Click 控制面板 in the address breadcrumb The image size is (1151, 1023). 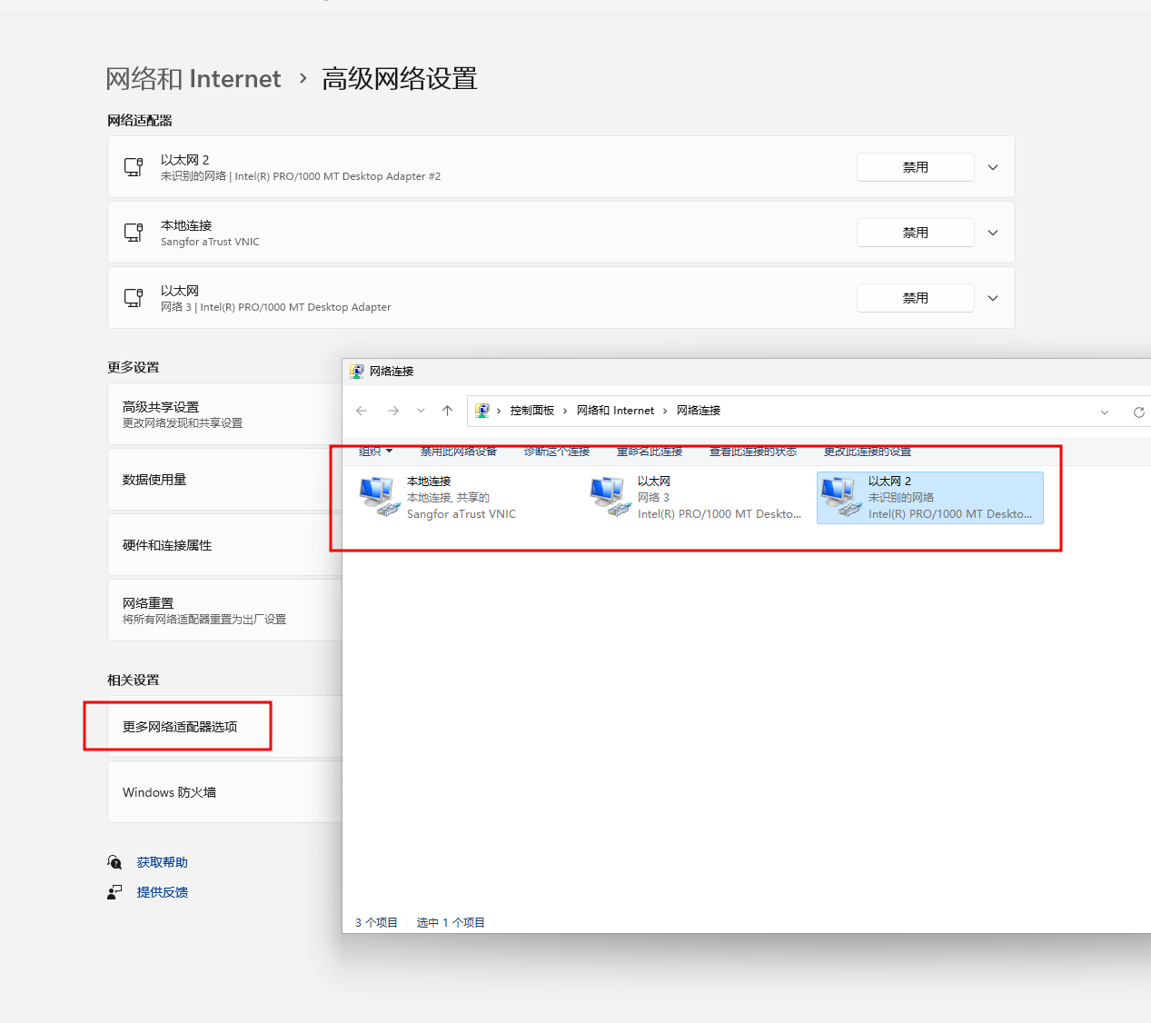531,411
